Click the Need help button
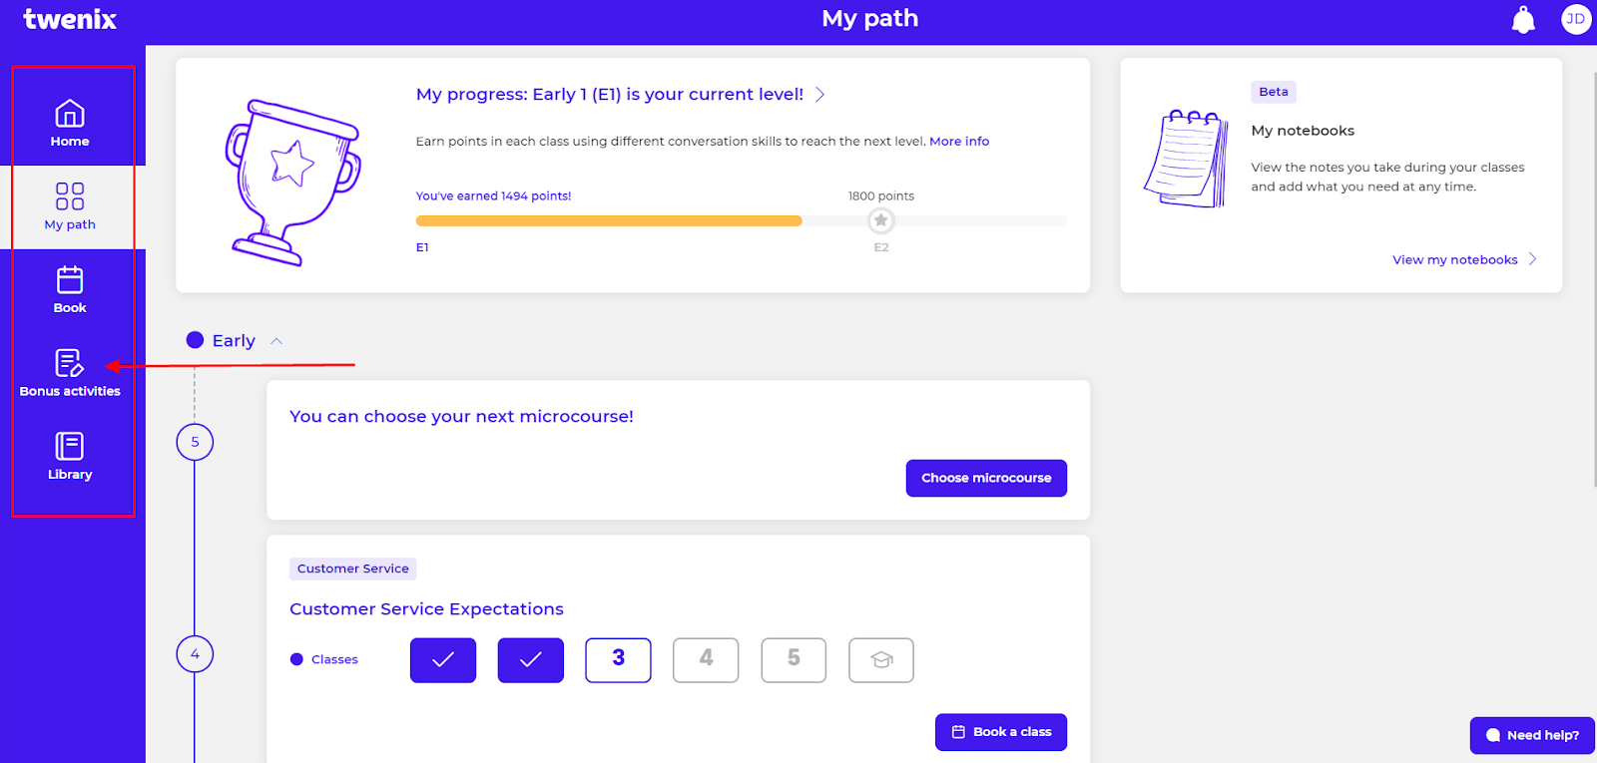Image resolution: width=1597 pixels, height=763 pixels. tap(1531, 735)
